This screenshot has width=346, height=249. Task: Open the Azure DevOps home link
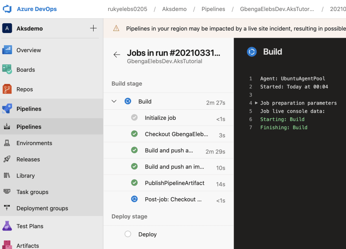(37, 9)
